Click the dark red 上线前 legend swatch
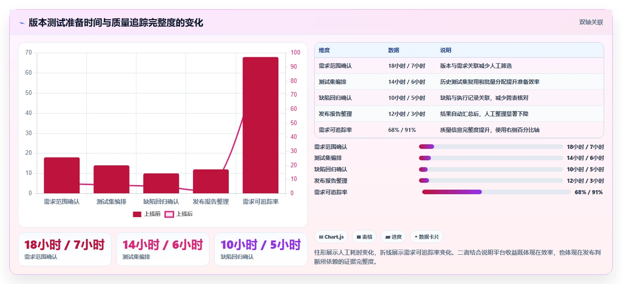Viewport: 622px width, 284px height. 137,214
